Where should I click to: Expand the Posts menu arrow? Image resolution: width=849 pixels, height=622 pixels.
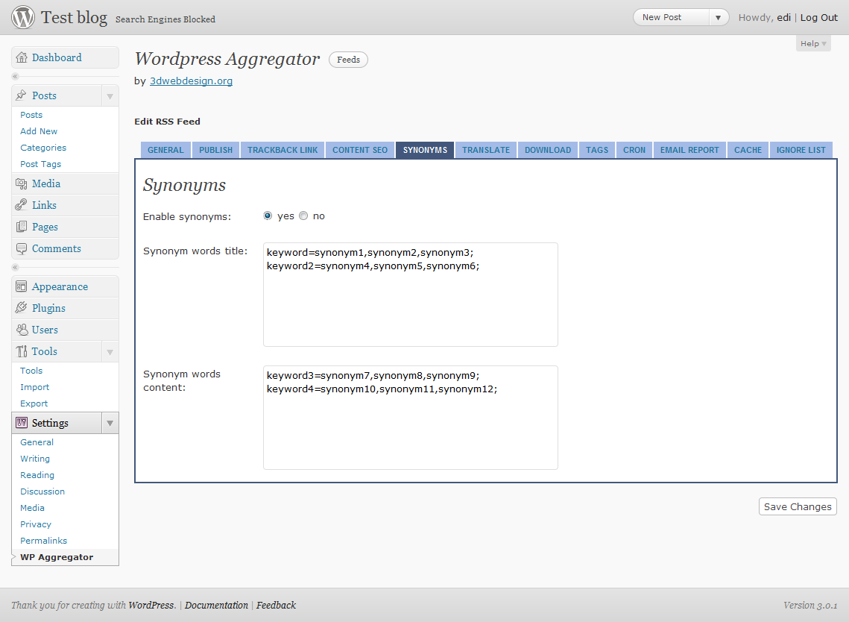[x=110, y=96]
